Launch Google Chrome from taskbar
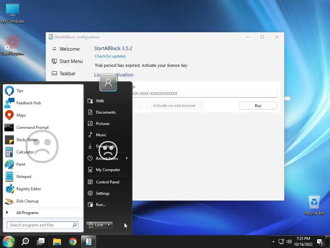 [73, 242]
